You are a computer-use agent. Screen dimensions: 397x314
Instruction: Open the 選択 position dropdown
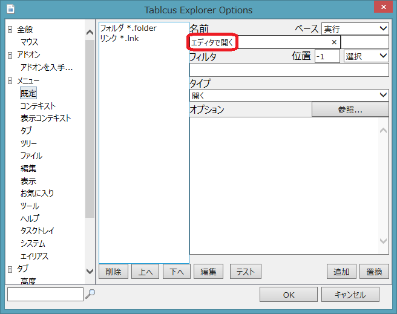coord(366,56)
